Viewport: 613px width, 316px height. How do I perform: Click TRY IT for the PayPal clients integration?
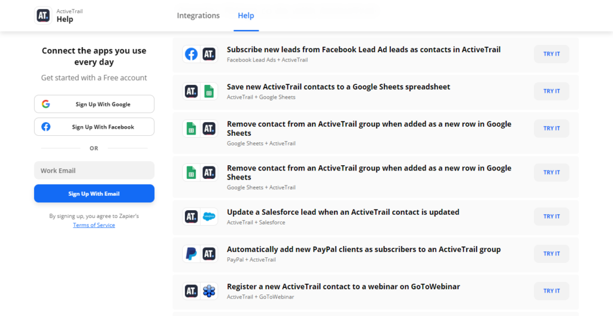click(x=551, y=254)
